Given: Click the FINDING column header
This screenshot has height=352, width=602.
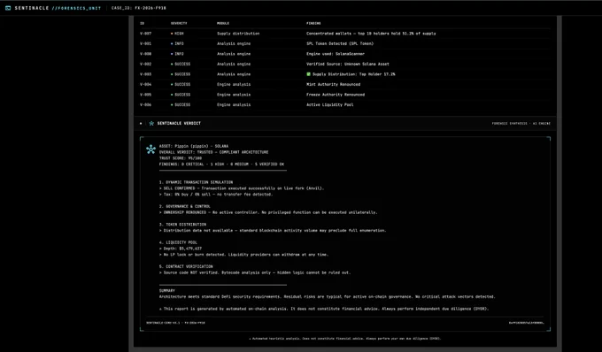Looking at the screenshot, I should [x=313, y=23].
